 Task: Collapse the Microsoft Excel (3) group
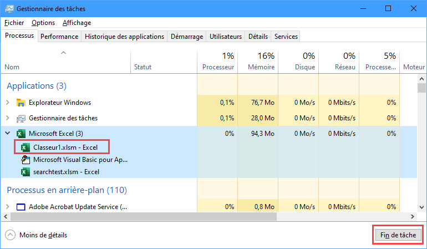[8, 133]
